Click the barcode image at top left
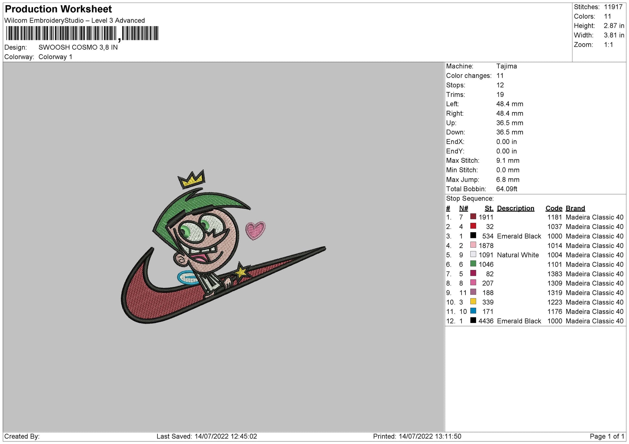 [x=82, y=33]
